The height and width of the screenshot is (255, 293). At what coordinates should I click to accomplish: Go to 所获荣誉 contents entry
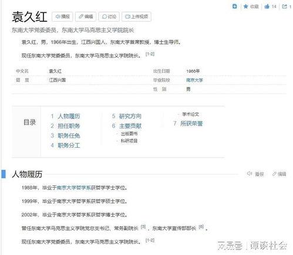(x=191, y=124)
